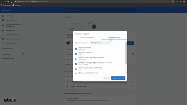
Task: Click the search magnifier in settings search
Action: pyautogui.click(x=67, y=10)
